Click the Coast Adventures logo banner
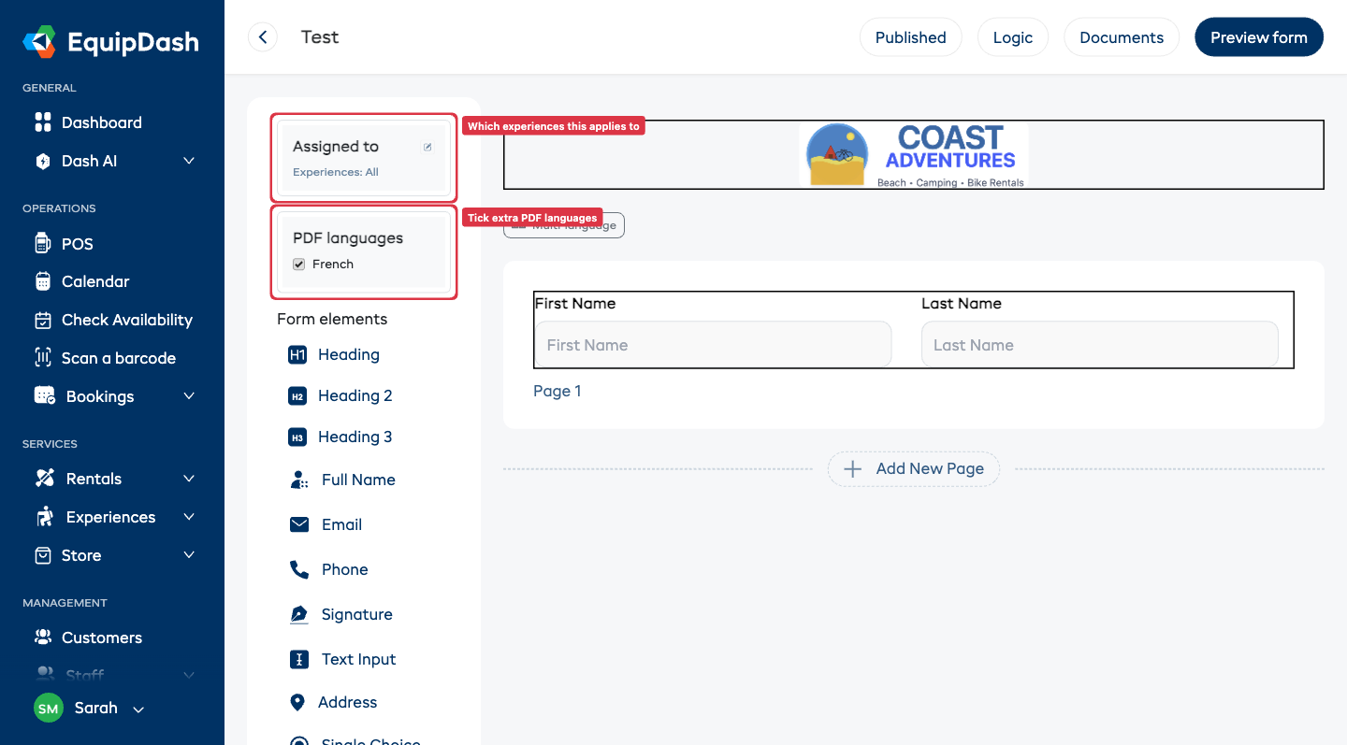This screenshot has width=1347, height=745. tap(914, 154)
